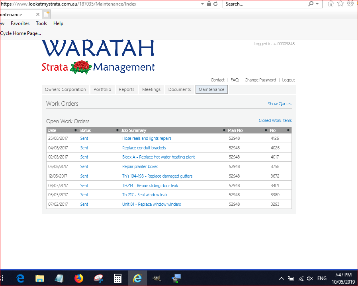Open Microsoft Edge from taskbar
Image resolution: width=358 pixels, height=286 pixels.
click(x=21, y=278)
